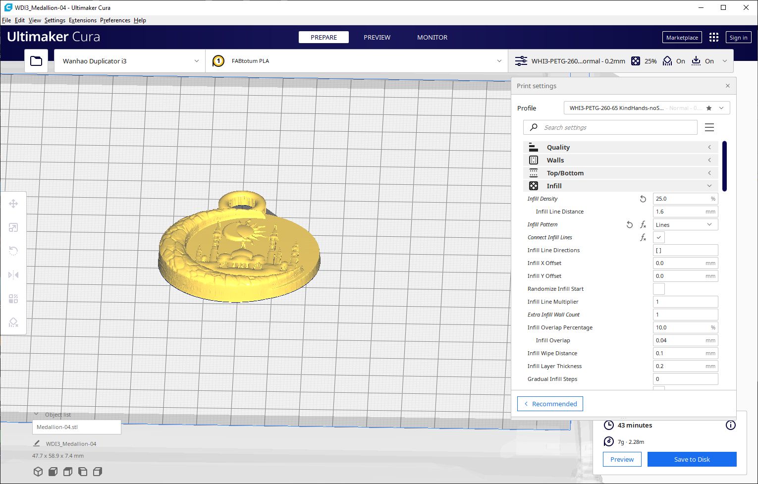
Task: Click the settings visibility hamburger menu icon
Action: (x=709, y=127)
